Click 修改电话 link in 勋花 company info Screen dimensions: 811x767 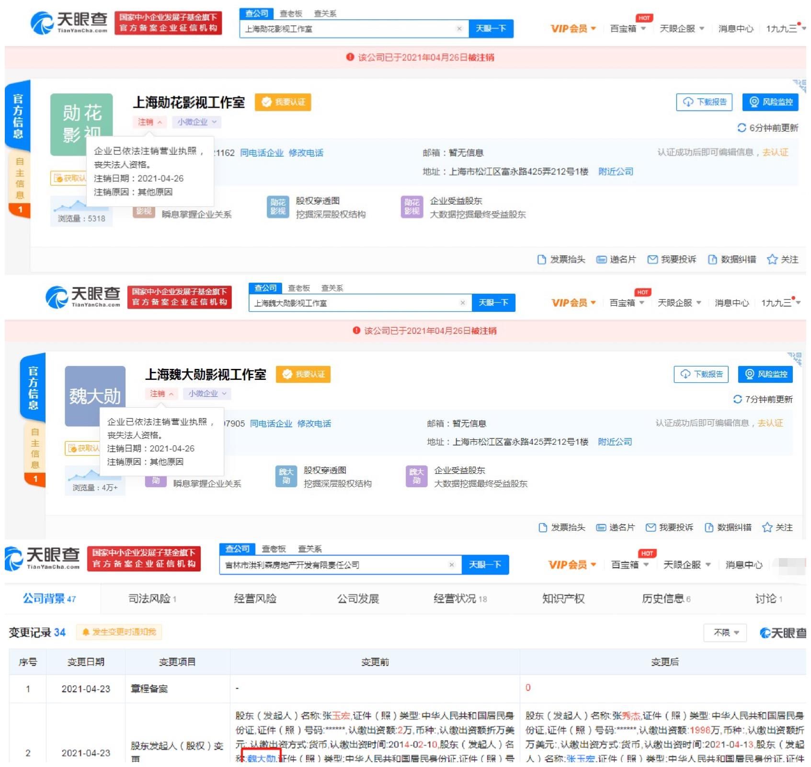pyautogui.click(x=306, y=153)
